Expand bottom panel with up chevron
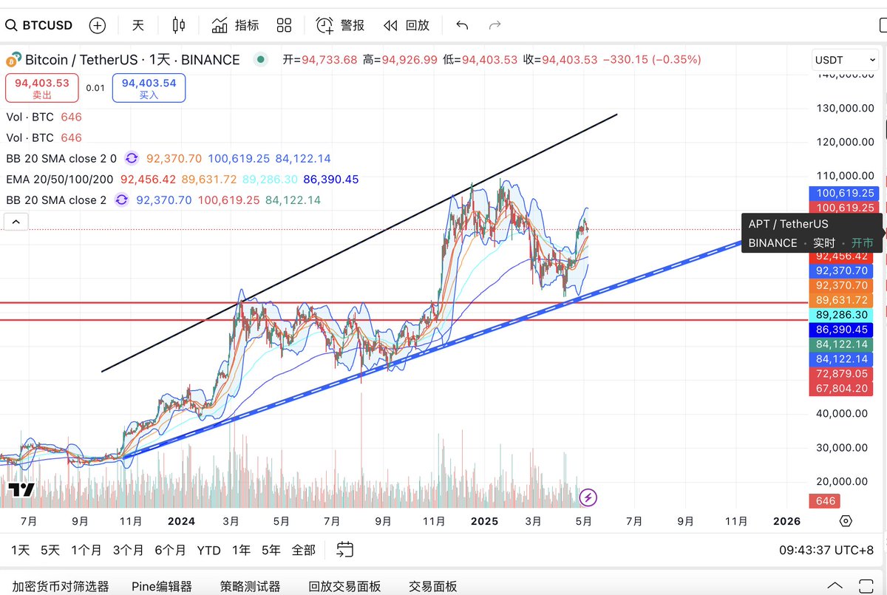 point(834,585)
